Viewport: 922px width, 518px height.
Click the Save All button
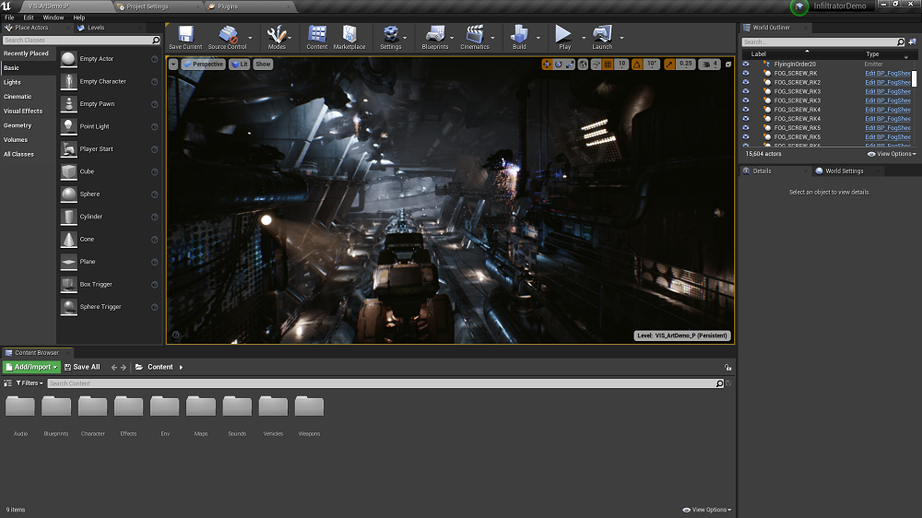[x=82, y=367]
